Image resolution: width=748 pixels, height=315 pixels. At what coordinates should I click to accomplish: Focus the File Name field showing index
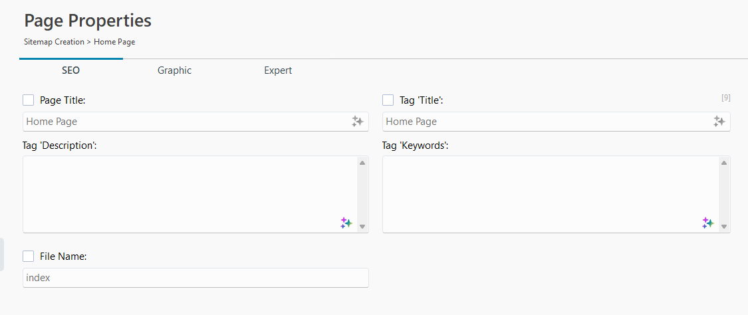click(195, 278)
